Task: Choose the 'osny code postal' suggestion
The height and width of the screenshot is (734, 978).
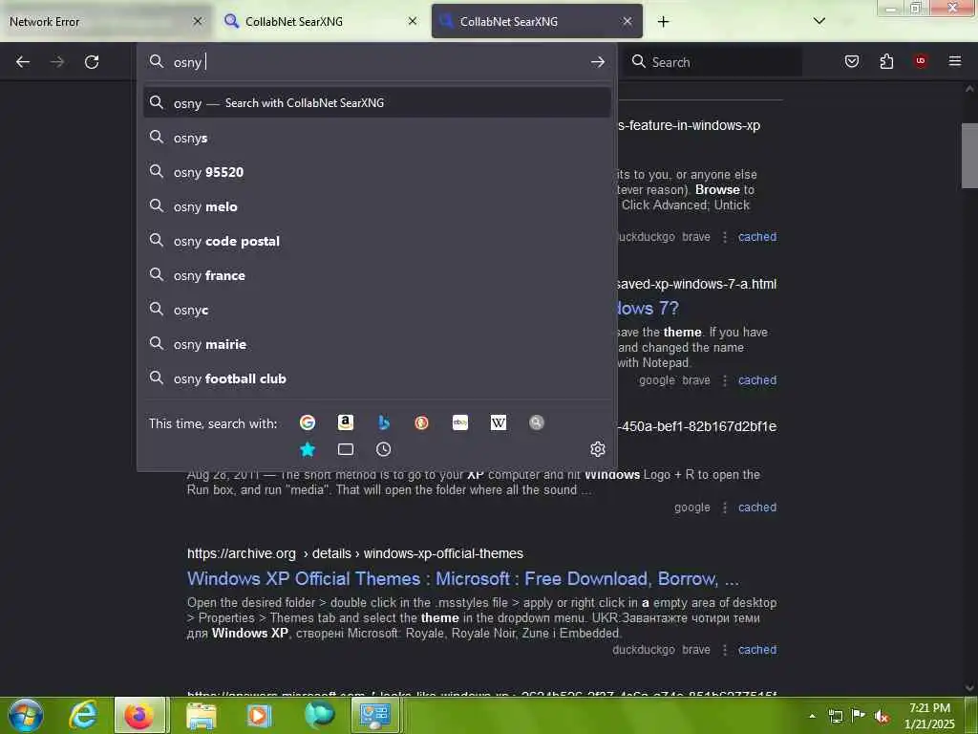Action: (x=376, y=241)
